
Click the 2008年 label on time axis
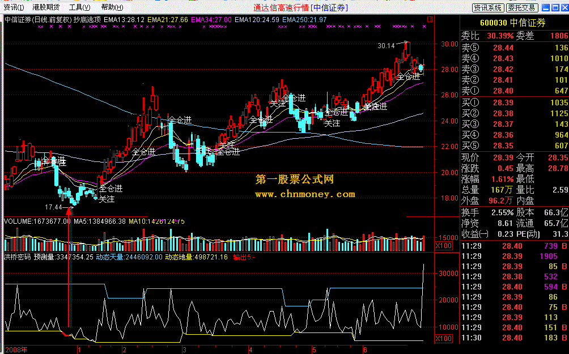click(x=16, y=350)
